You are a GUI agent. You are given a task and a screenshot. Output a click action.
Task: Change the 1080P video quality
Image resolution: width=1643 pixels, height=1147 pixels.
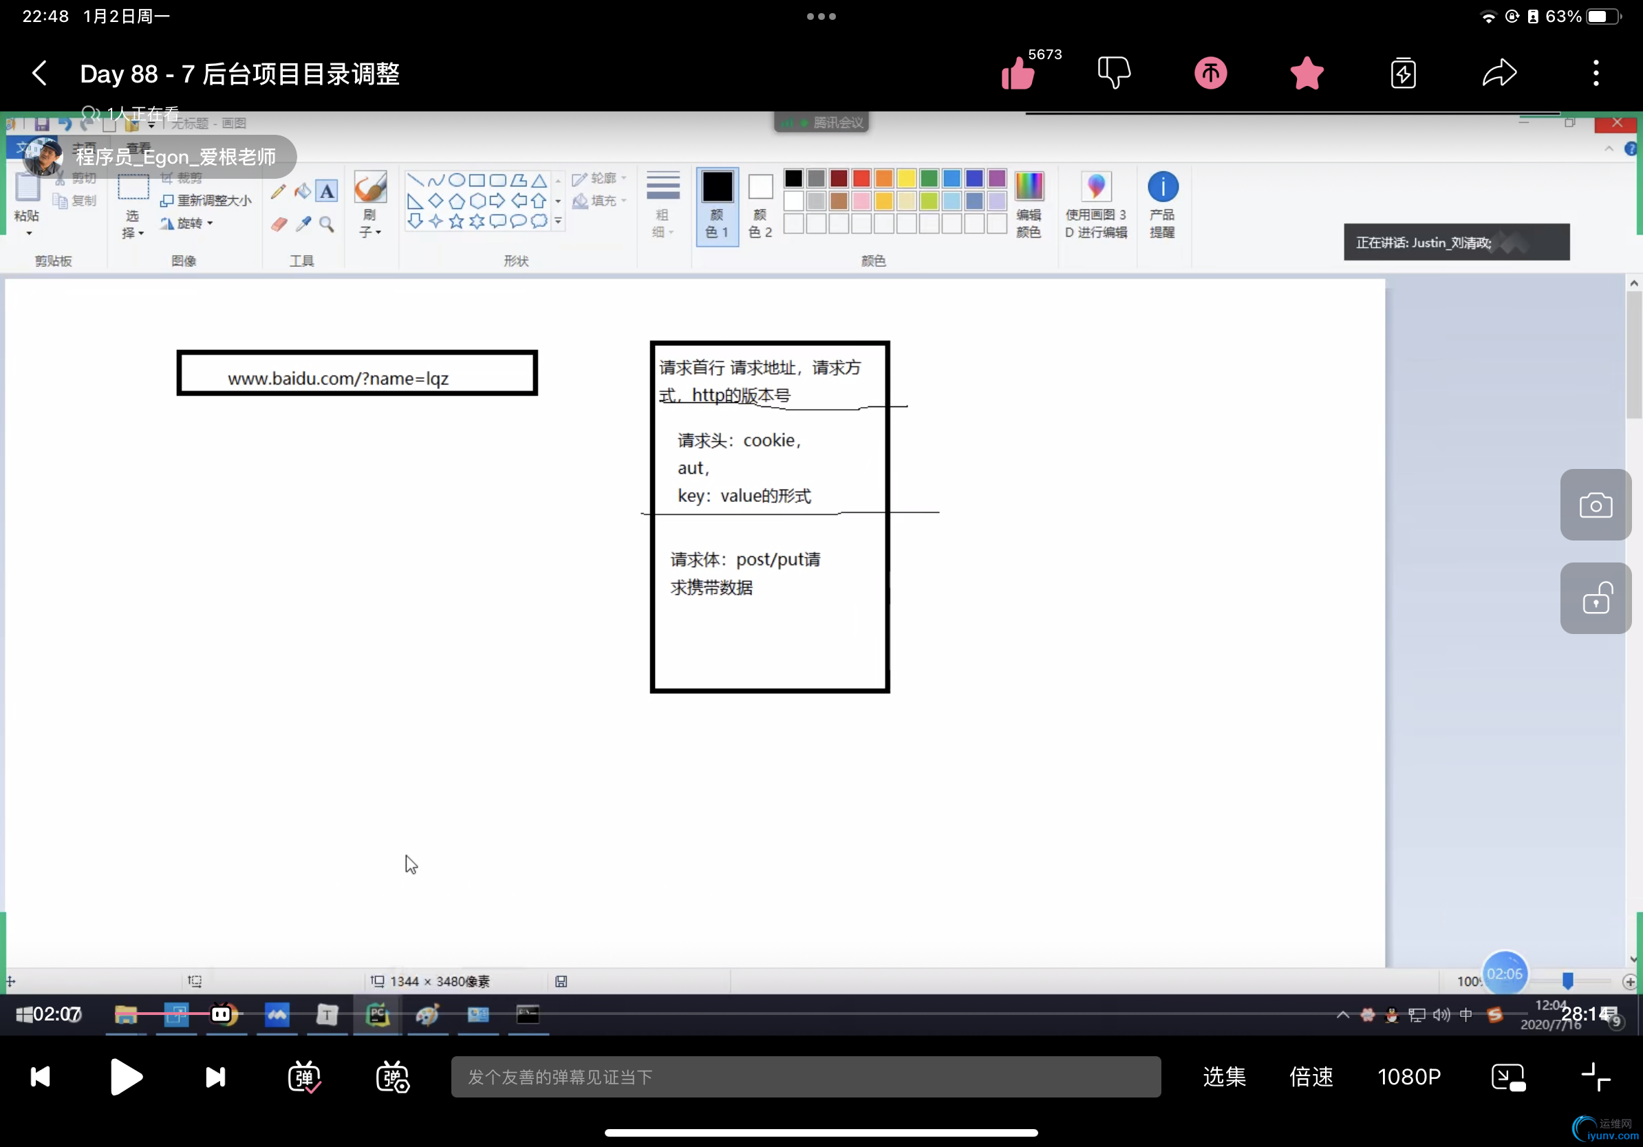[x=1408, y=1077]
